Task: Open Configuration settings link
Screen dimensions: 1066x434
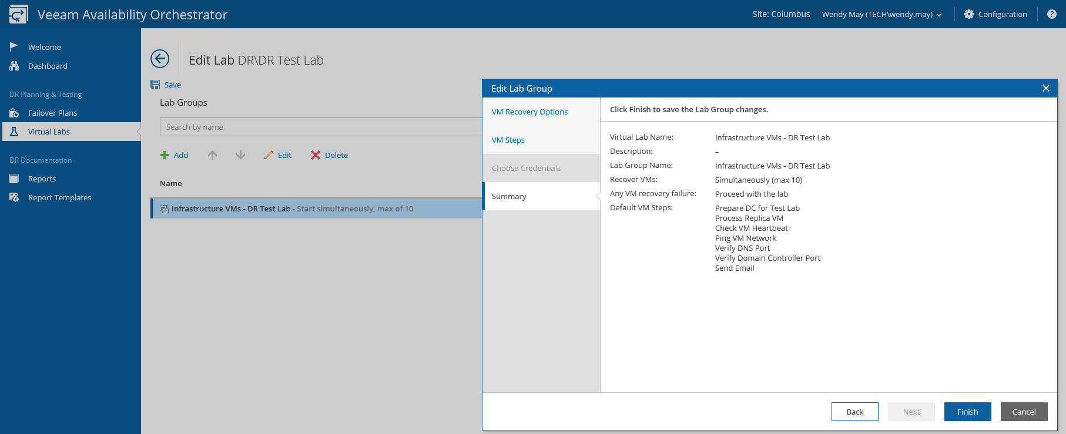Action: tap(1003, 14)
